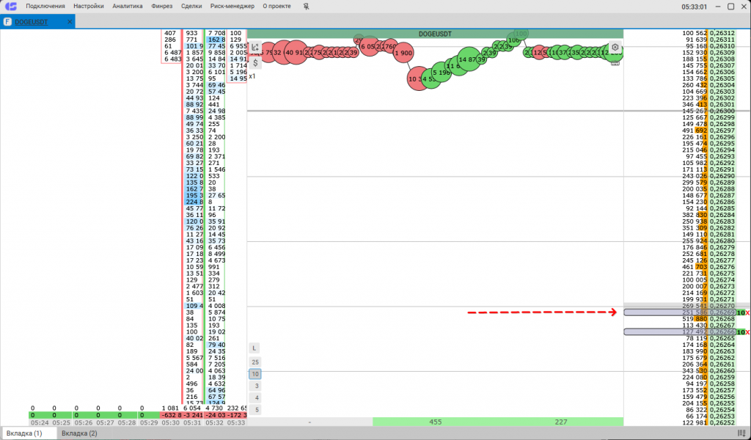The width and height of the screenshot is (751, 440).
Task: Click the clock showing 05:33:01
Action: 695,7
